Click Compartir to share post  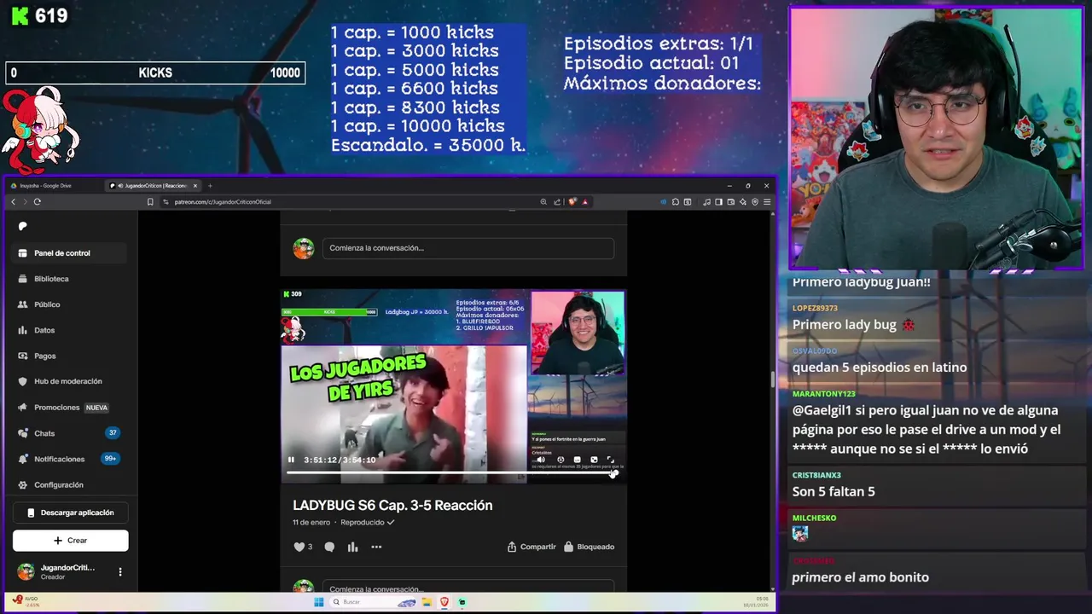(531, 547)
